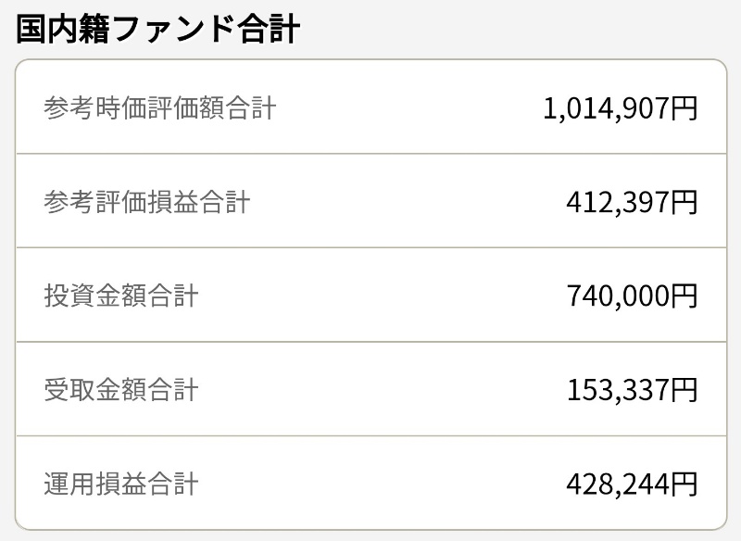Click the 412,397円 amount
741x541 pixels.
click(633, 202)
